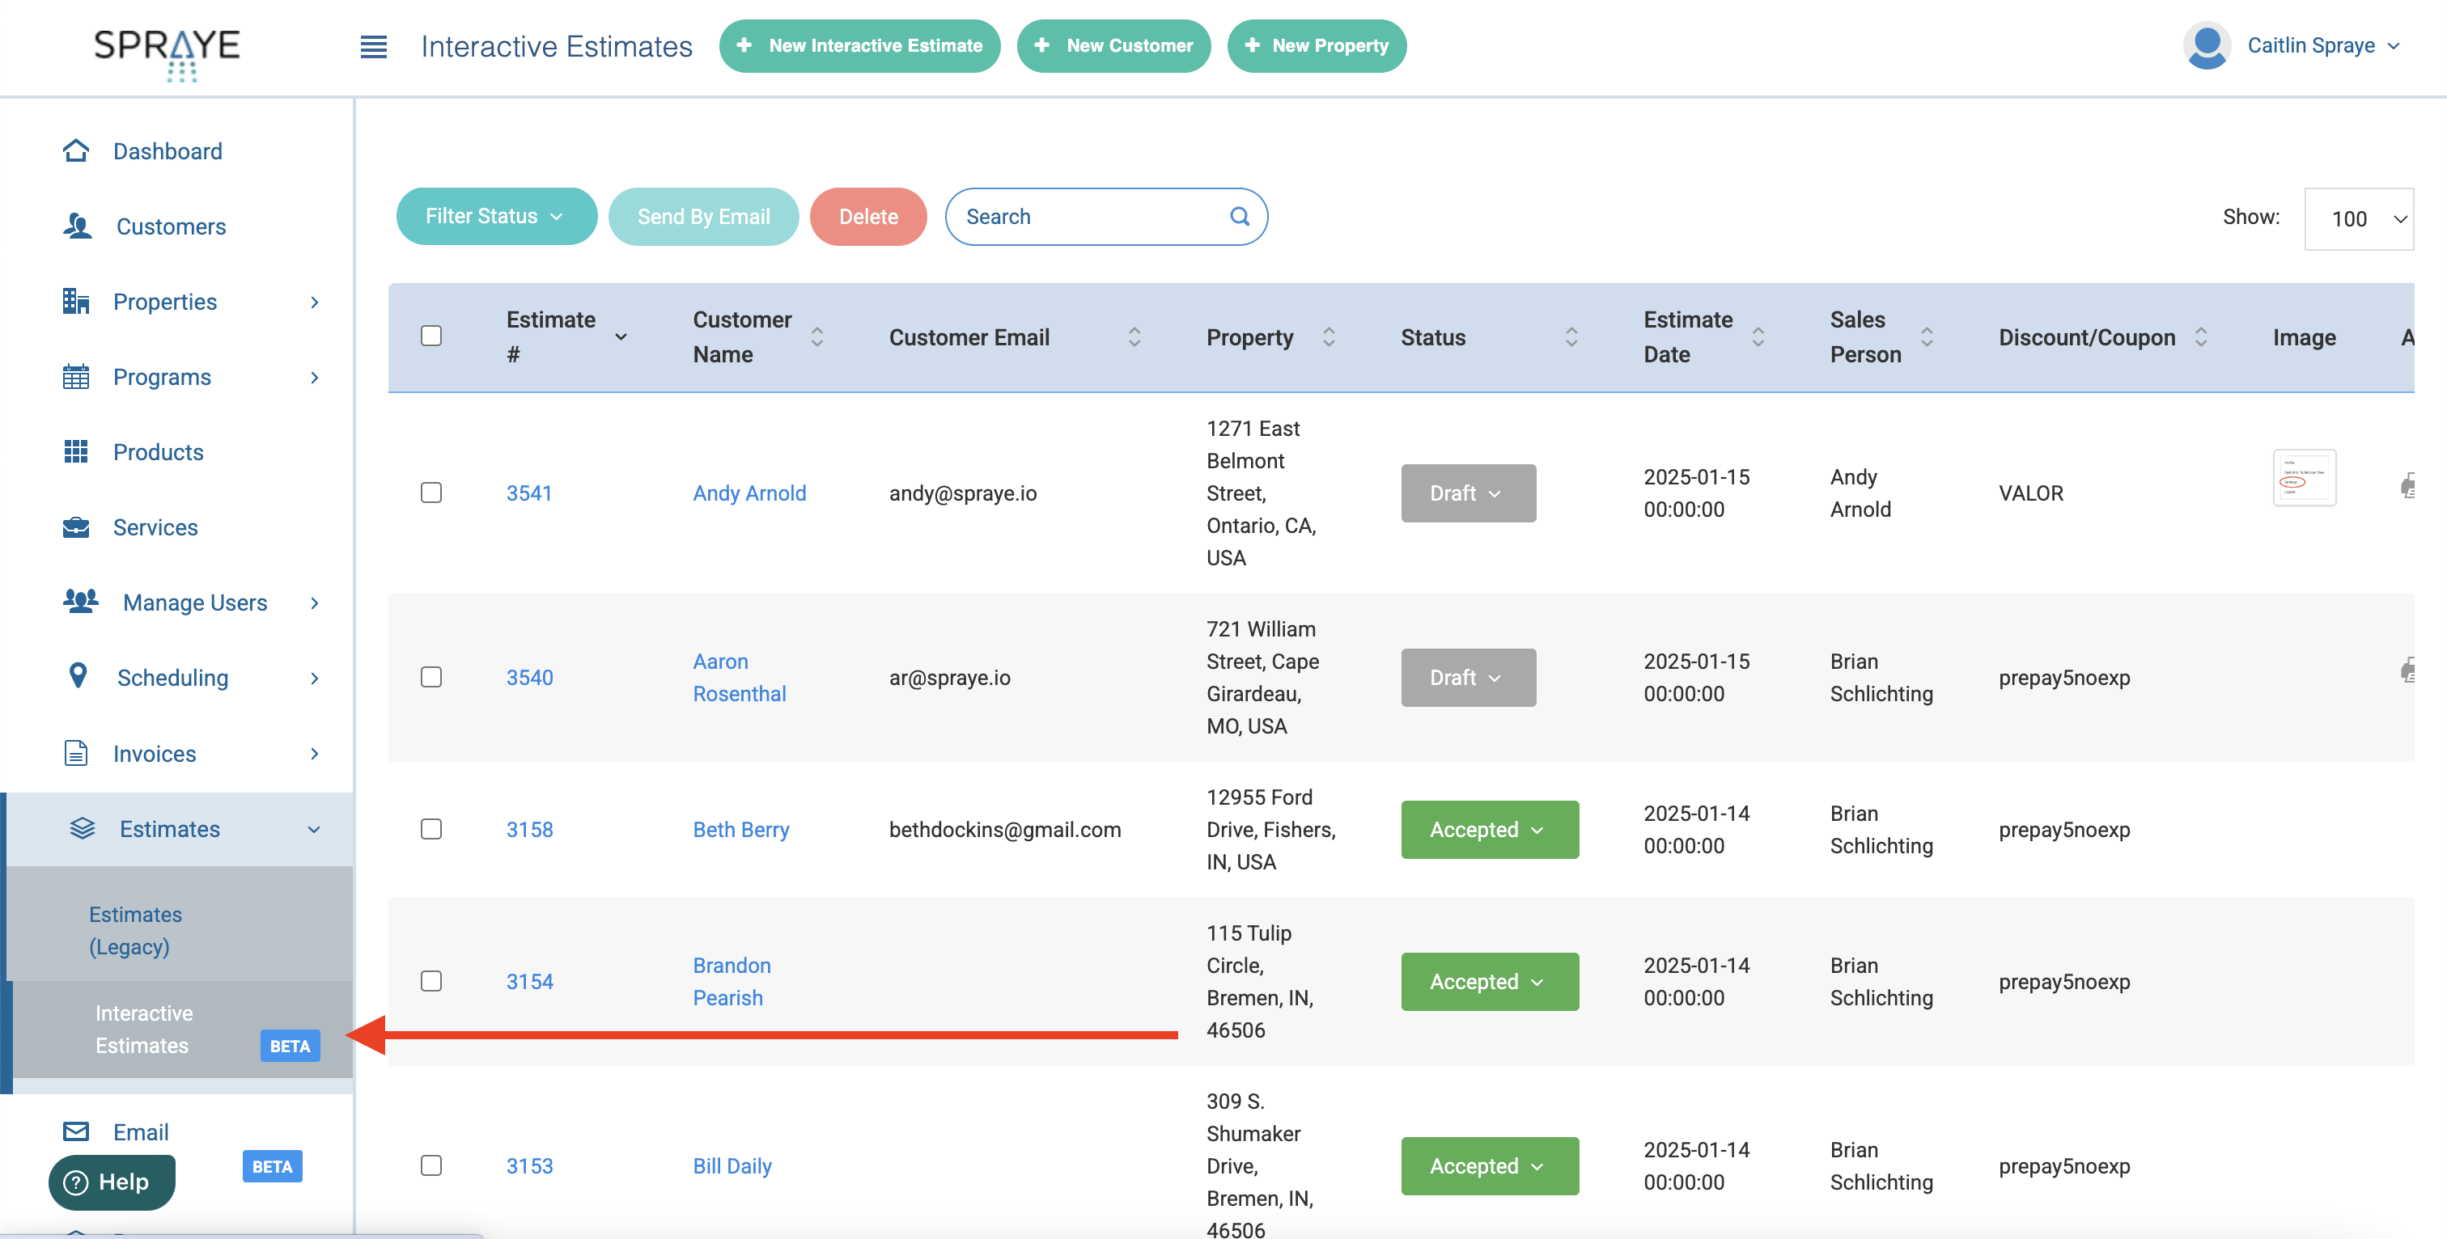Screen dimensions: 2447x1239
Task: Click the Scheduling map pin icon
Action: [78, 676]
